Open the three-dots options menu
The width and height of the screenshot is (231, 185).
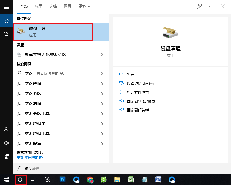coord(211,6)
